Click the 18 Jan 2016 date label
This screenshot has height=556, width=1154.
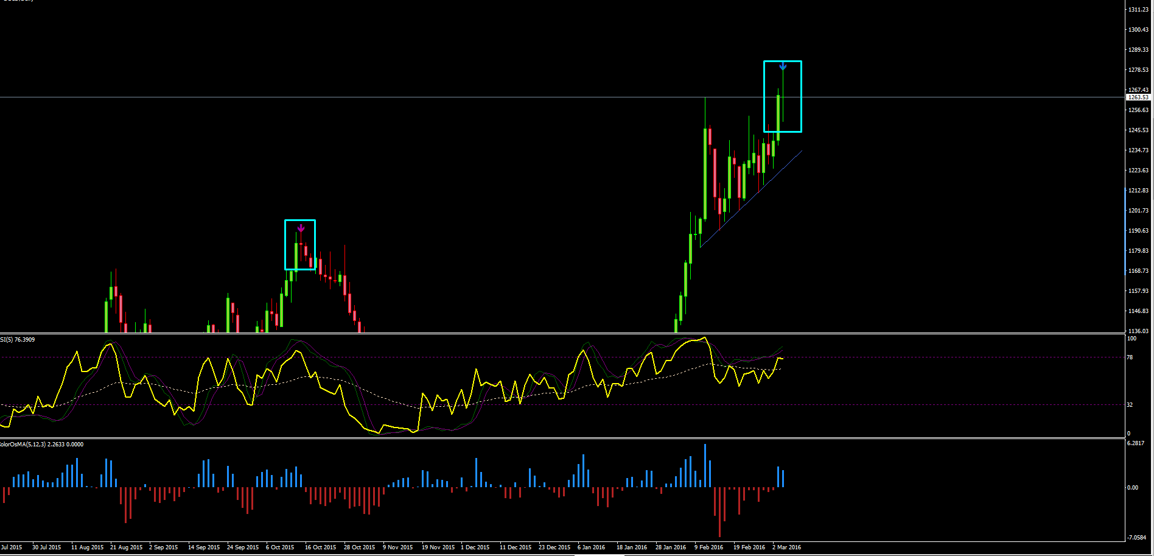pyautogui.click(x=632, y=547)
